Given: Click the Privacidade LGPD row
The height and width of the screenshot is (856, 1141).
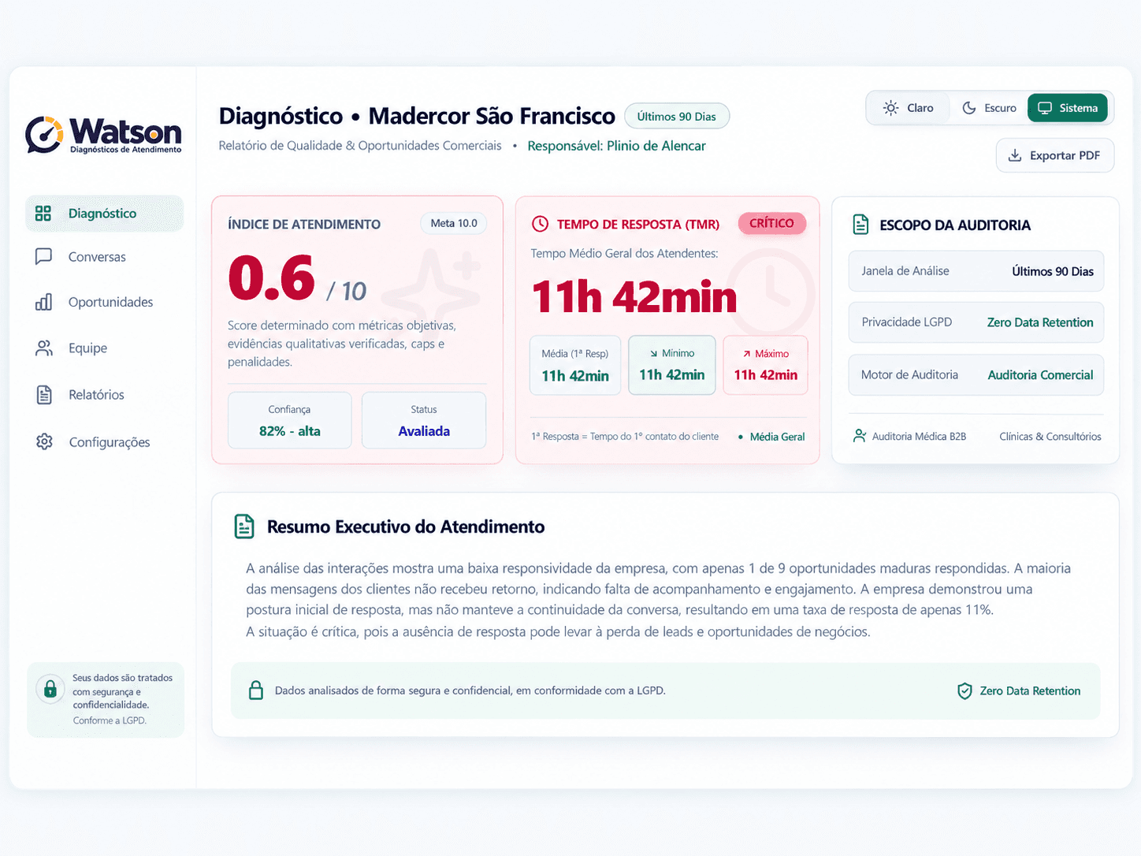Looking at the screenshot, I should click(976, 322).
